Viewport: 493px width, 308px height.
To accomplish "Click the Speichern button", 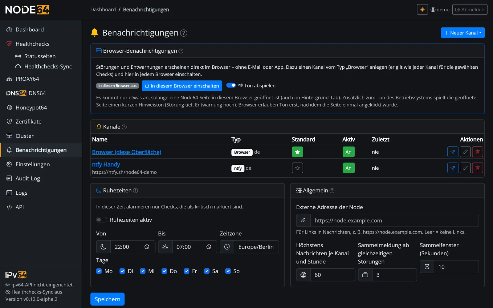I will click(107, 299).
